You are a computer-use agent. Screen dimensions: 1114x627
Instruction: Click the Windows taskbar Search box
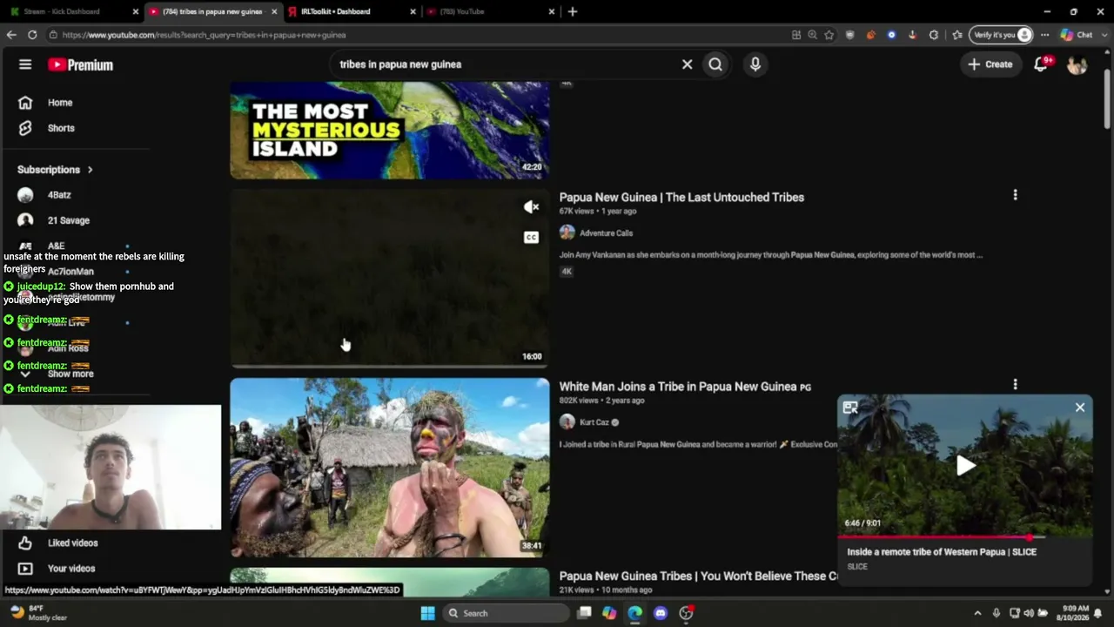506,613
